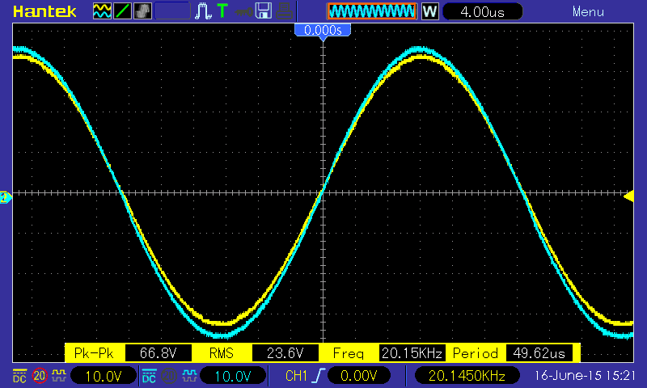Click the 0.00V trigger level value
647x388 pixels.
click(x=358, y=376)
